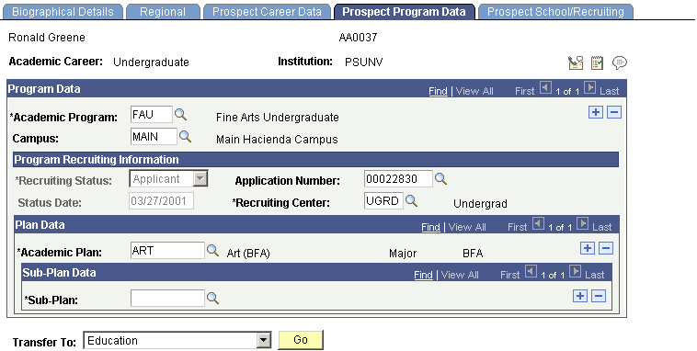Click the empty Sub-Plan field
The height and width of the screenshot is (351, 697).
(167, 298)
